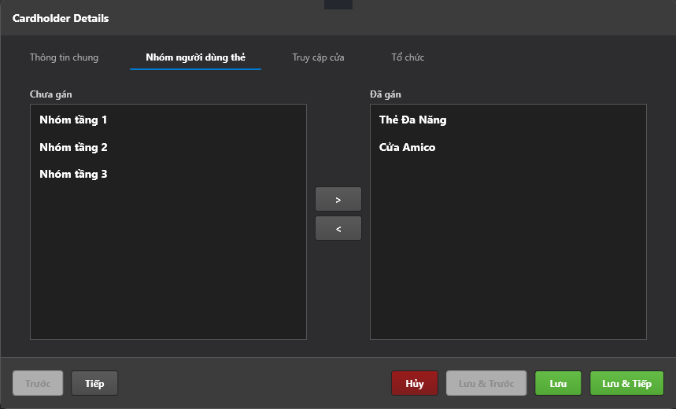Open the Tổ chức tab

click(408, 57)
